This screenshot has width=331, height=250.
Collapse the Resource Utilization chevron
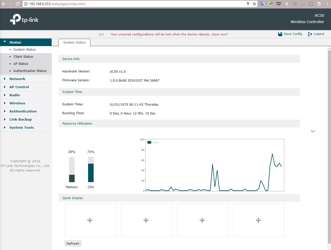click(313, 131)
